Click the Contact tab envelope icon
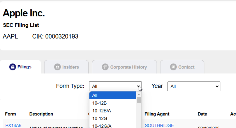 pos(173,67)
